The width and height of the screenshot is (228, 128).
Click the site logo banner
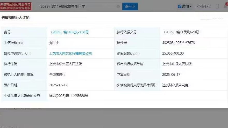pyautogui.click(x=16, y=6)
